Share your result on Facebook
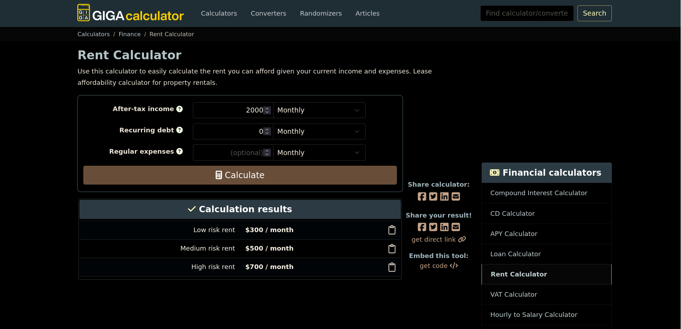The image size is (681, 329). tap(422, 227)
